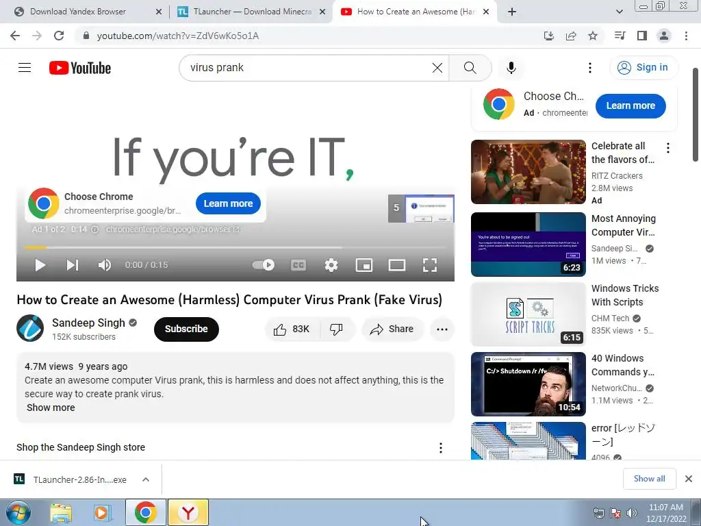The height and width of the screenshot is (526, 701).
Task: Click Learn more on video ad overlay
Action: [228, 203]
